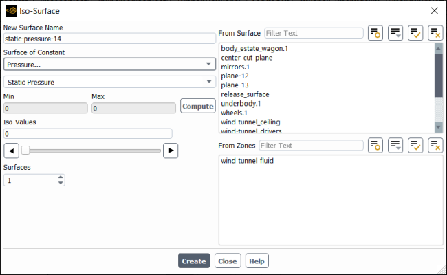Image resolution: width=447 pixels, height=275 pixels.
Task: Close the Iso-Surface dialog with X
Action: (x=434, y=11)
